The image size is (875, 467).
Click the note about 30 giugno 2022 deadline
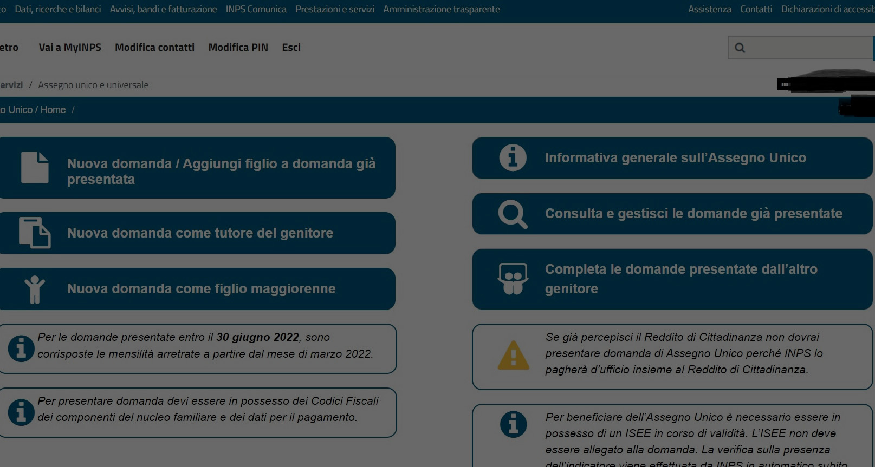click(x=205, y=345)
